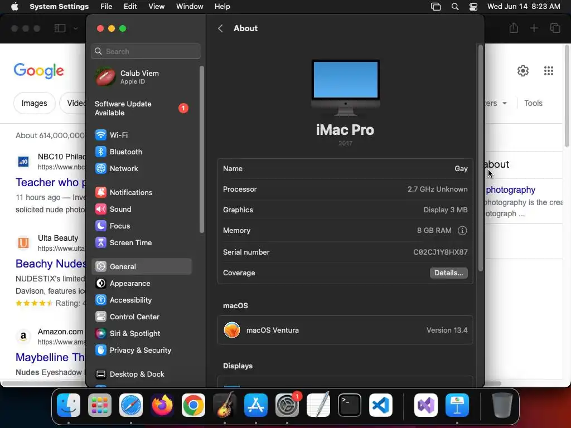Click the Google logo in Safari
The image size is (571, 428).
pyautogui.click(x=39, y=71)
